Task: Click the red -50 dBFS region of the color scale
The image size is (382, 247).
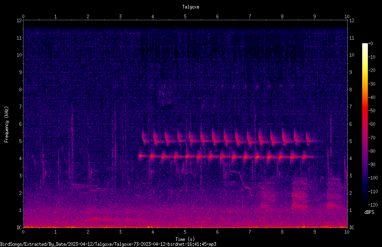Action: tap(365, 111)
